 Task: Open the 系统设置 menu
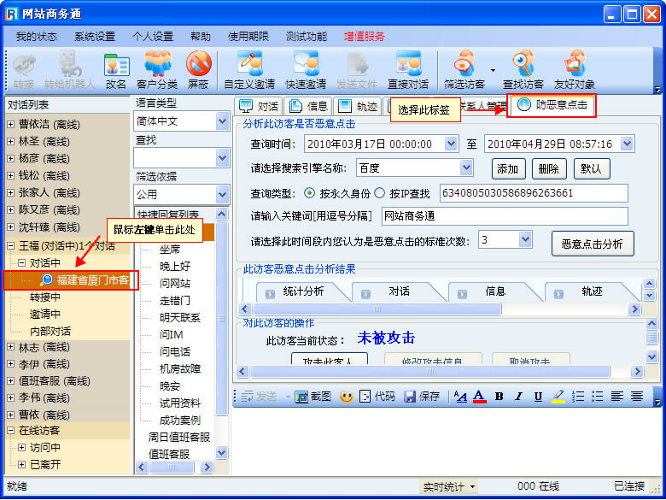[95, 37]
